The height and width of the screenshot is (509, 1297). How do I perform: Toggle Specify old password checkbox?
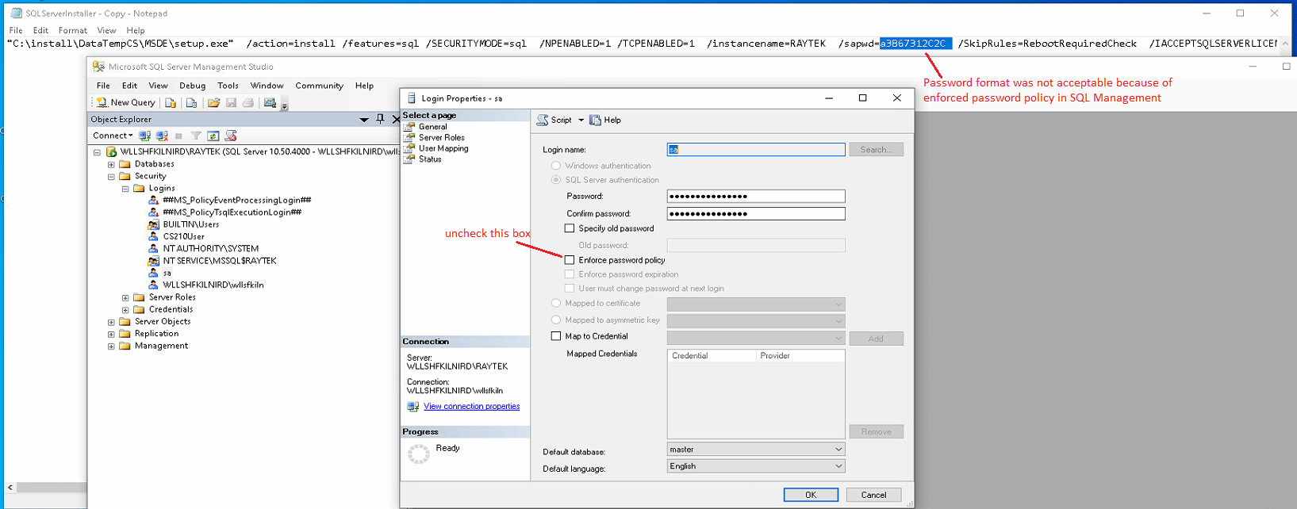570,228
